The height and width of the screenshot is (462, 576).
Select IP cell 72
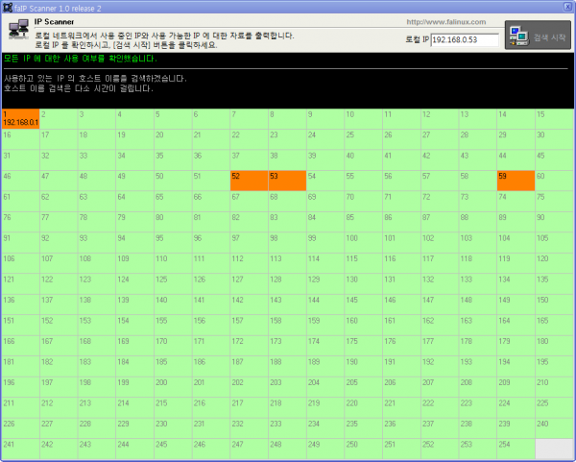(x=440, y=201)
